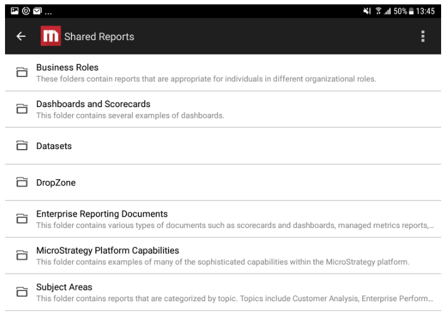Click the MicroStrategy logo icon
This screenshot has height=320, width=448.
coord(51,36)
